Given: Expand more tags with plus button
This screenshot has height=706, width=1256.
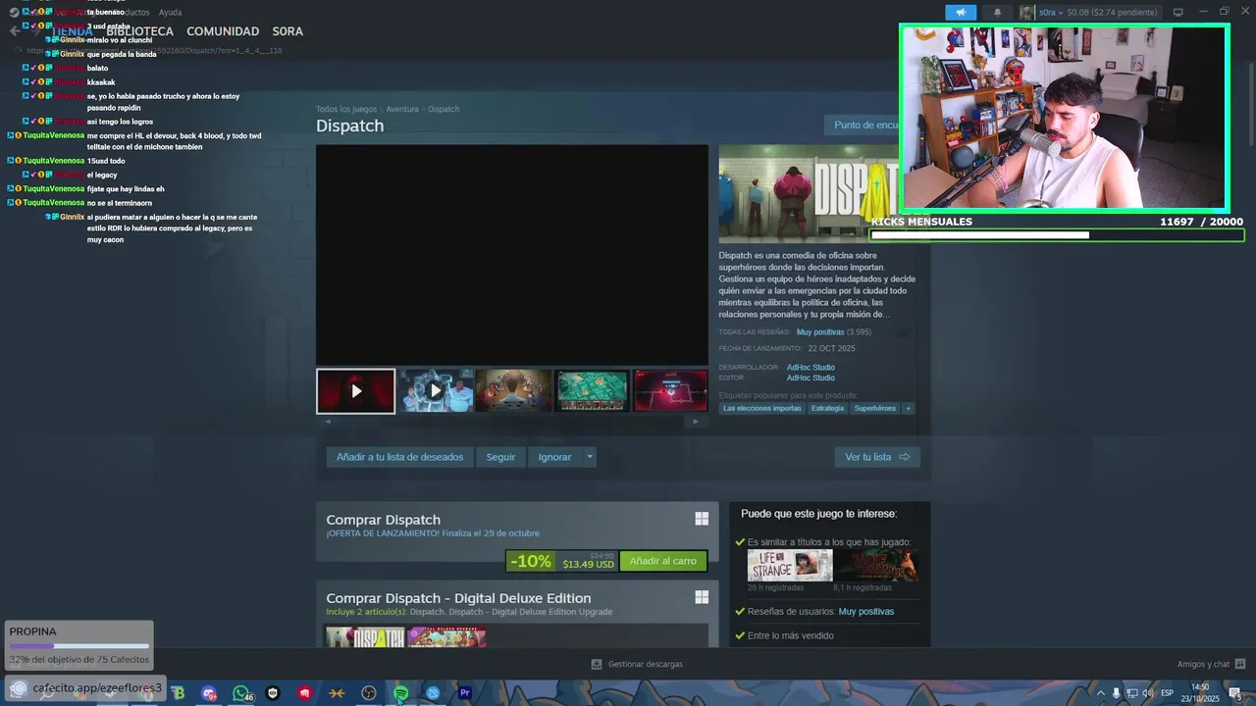Looking at the screenshot, I should point(908,408).
